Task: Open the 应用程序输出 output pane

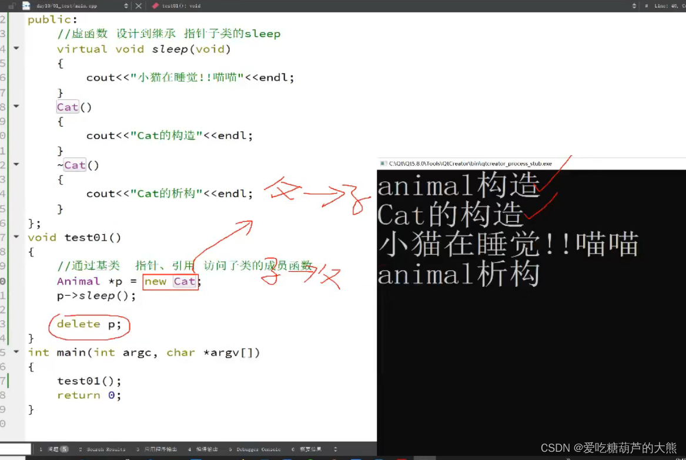Action: 156,449
